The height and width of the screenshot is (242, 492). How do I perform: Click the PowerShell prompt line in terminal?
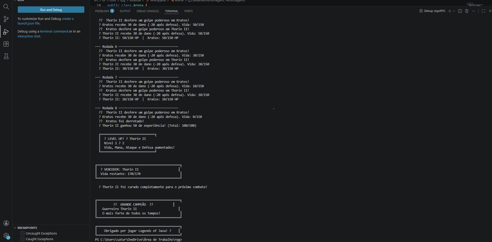tap(139, 239)
